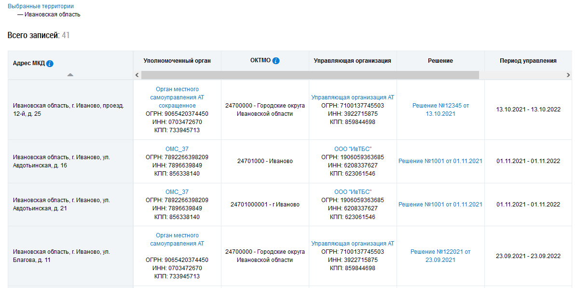This screenshot has width=577, height=288.
Task: Open Решение №12345 от 13.10.2021
Action: (x=440, y=110)
